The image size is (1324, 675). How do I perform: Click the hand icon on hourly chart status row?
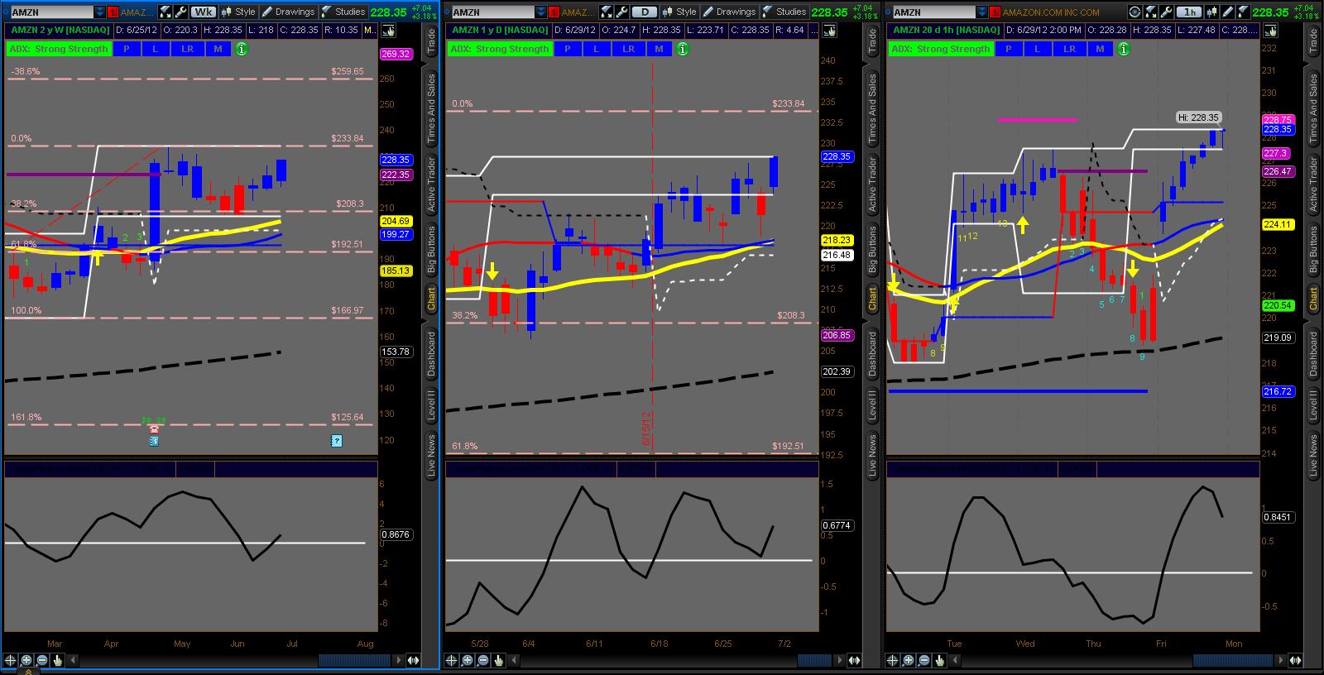(x=1269, y=31)
